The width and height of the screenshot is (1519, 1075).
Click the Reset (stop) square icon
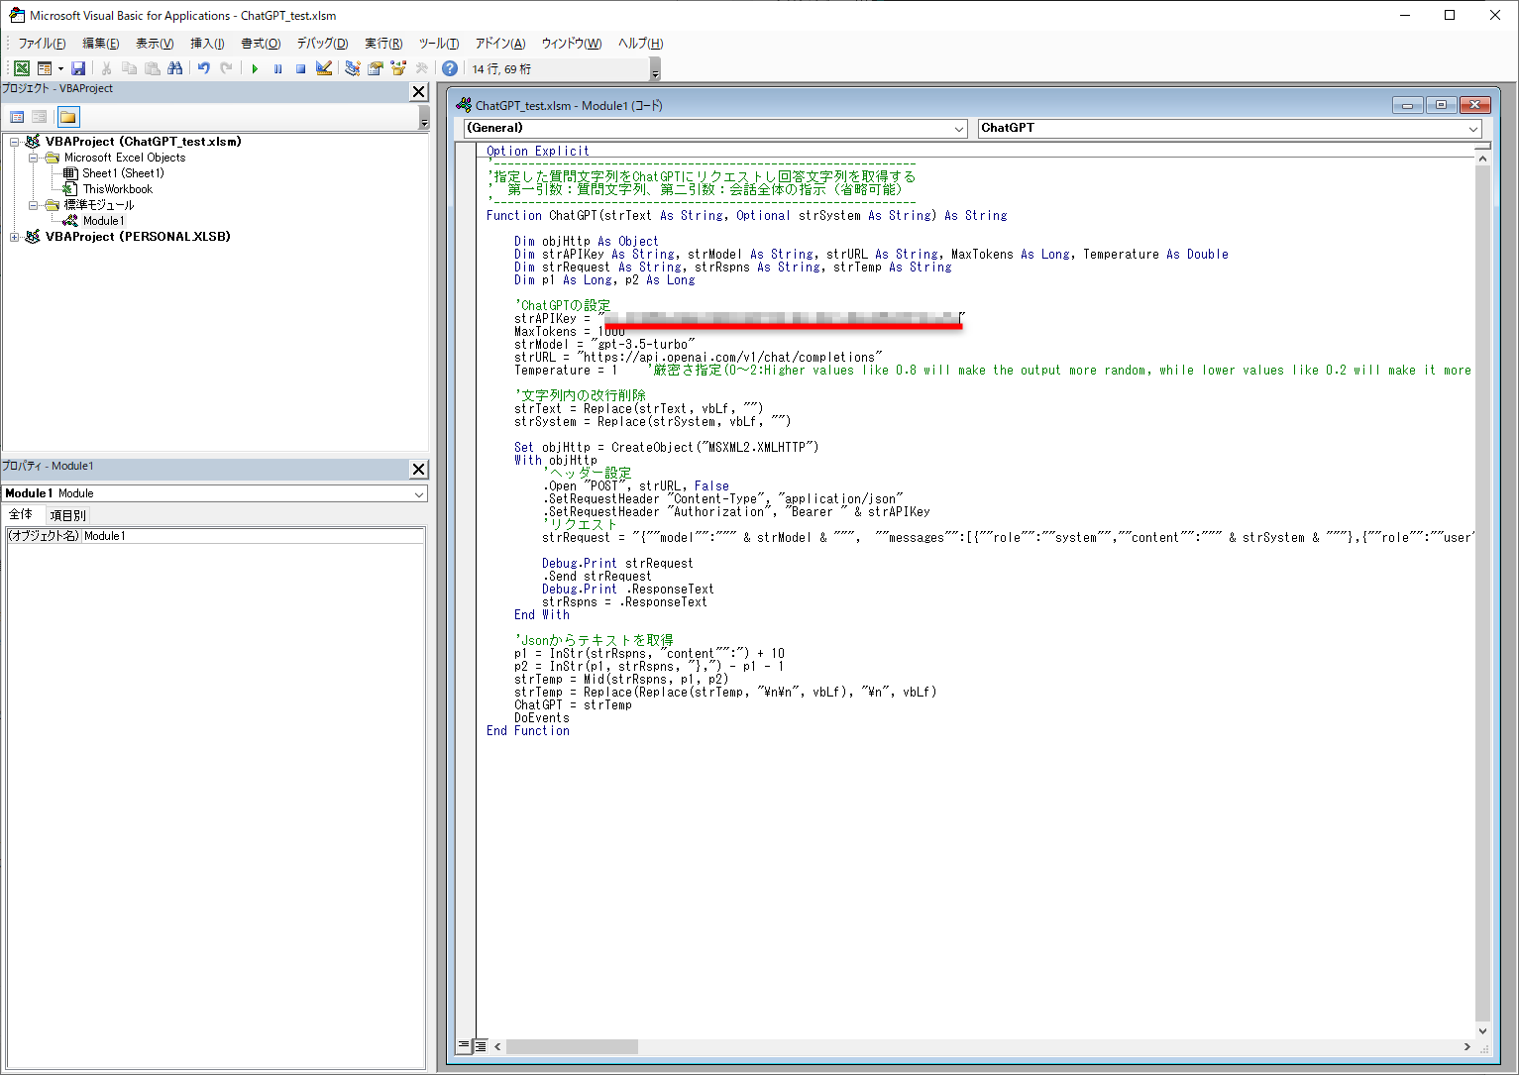click(x=300, y=68)
